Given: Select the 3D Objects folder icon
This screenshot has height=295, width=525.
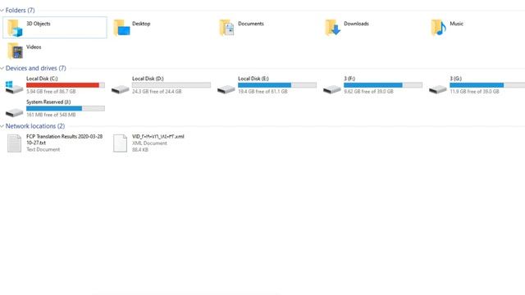Looking at the screenshot, I should (15, 28).
